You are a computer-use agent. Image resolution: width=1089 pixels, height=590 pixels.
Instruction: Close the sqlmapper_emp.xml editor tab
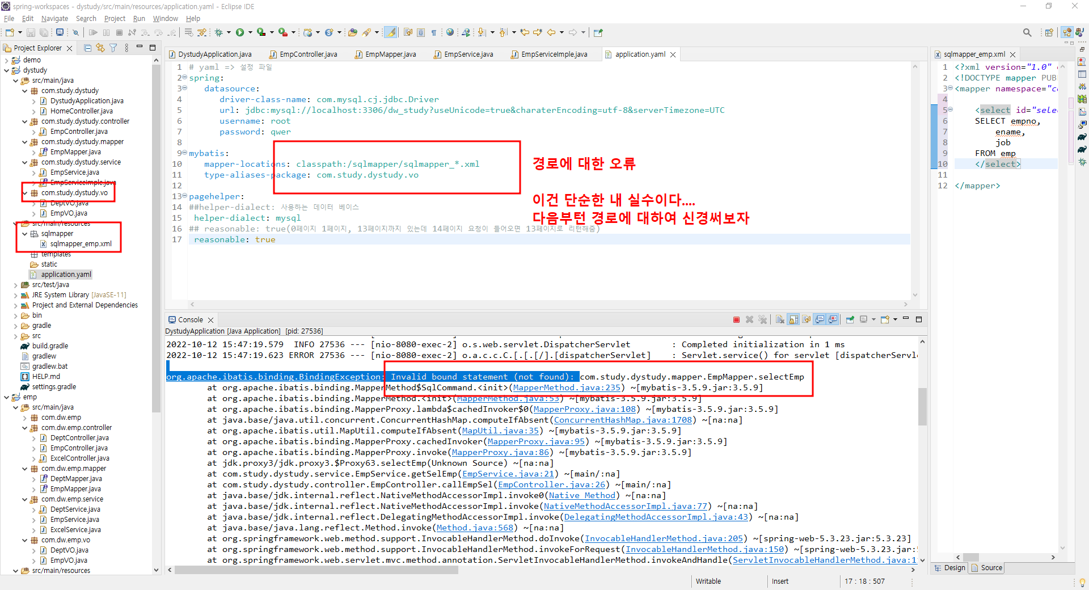tap(1013, 54)
